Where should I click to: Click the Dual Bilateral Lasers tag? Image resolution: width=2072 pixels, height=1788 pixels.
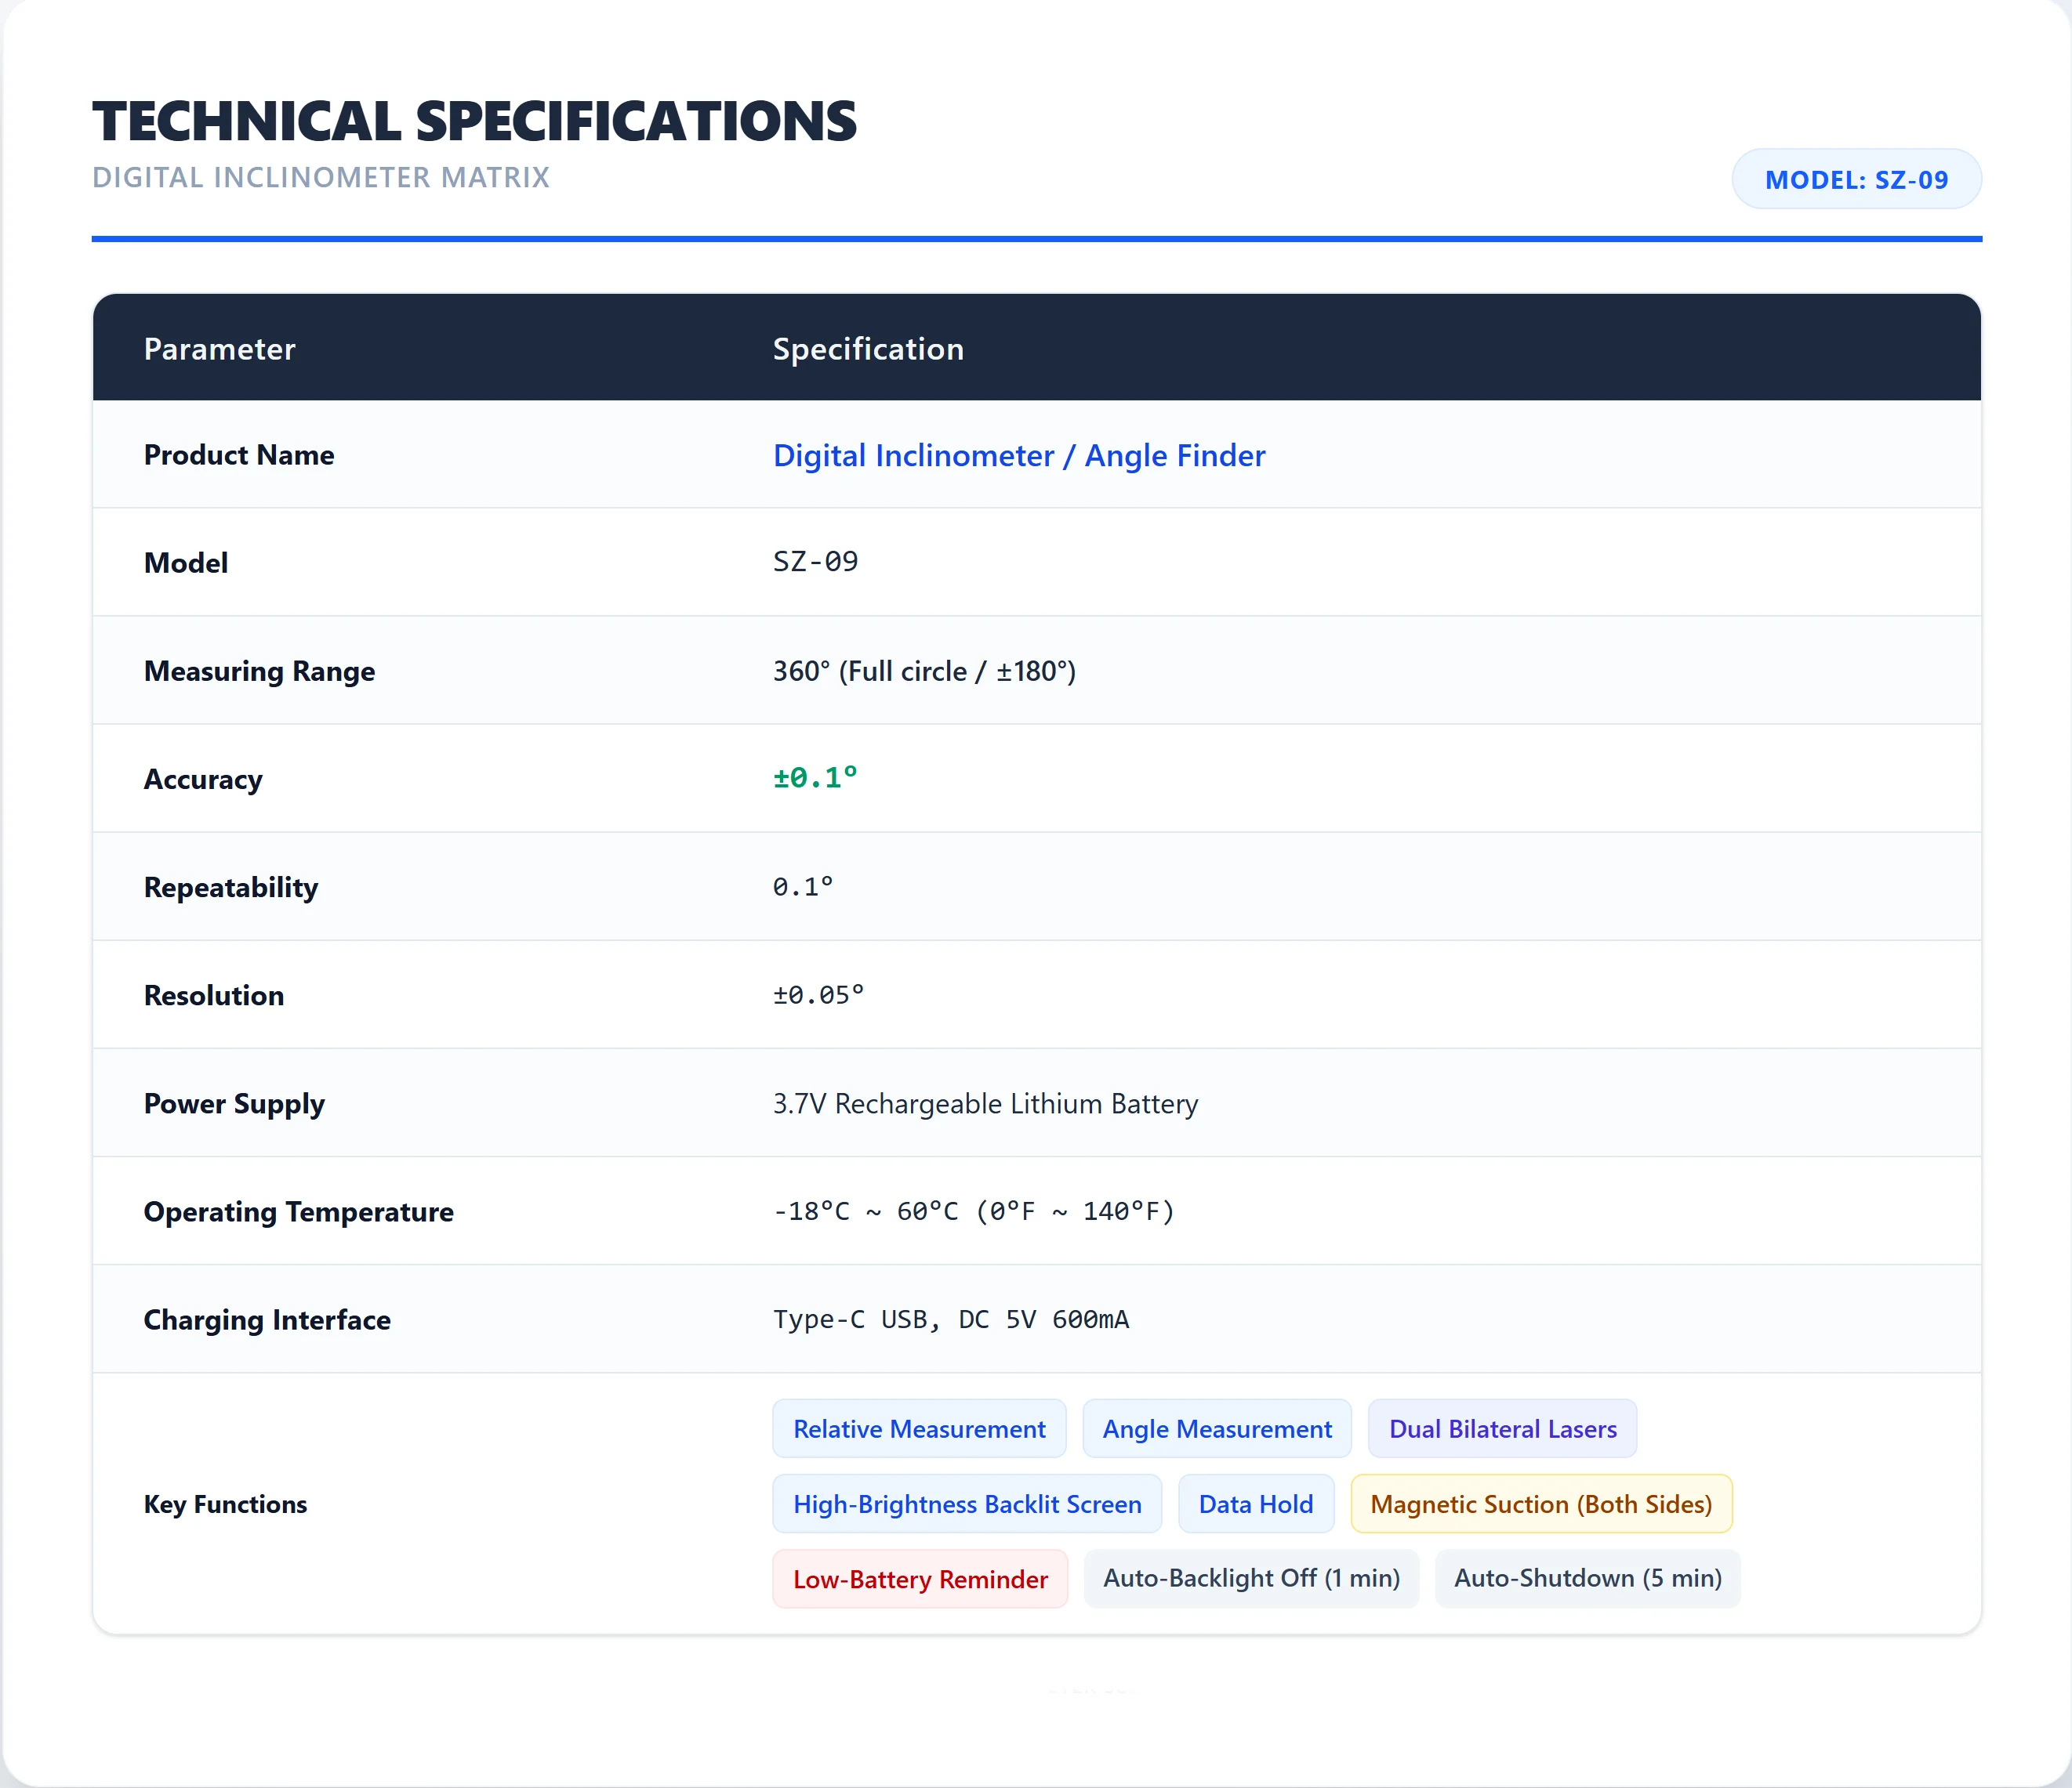pos(1502,1428)
